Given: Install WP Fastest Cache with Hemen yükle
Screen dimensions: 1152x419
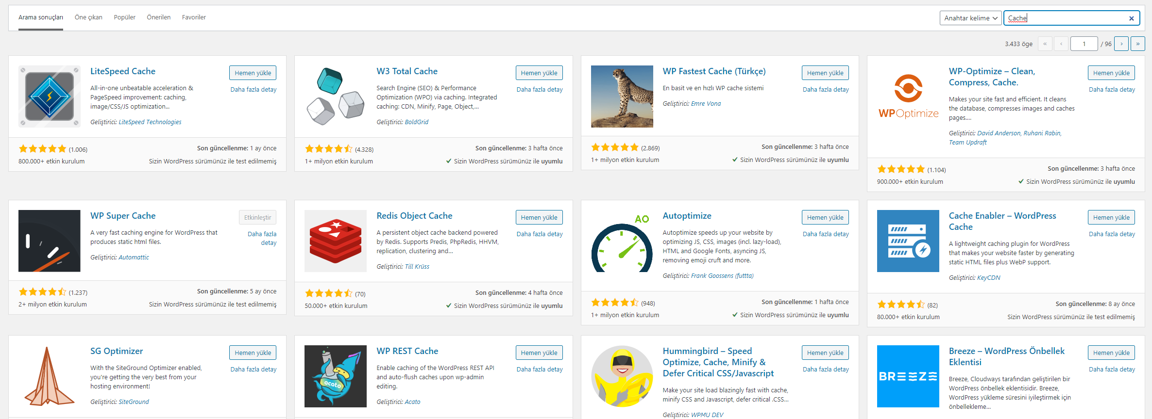Looking at the screenshot, I should 826,73.
